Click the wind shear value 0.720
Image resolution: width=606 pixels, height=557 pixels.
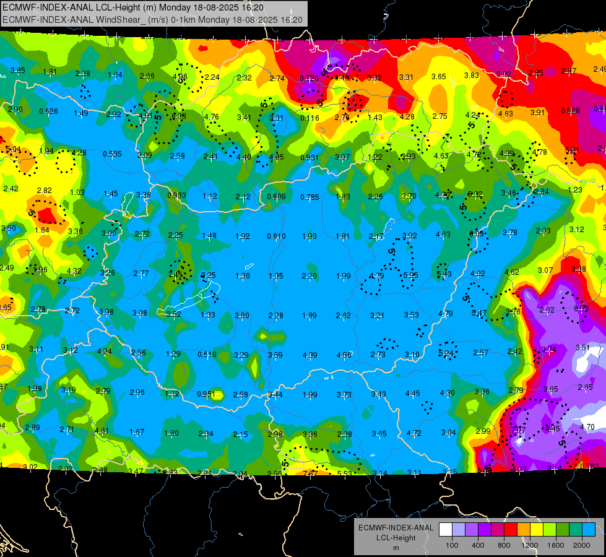309,79
